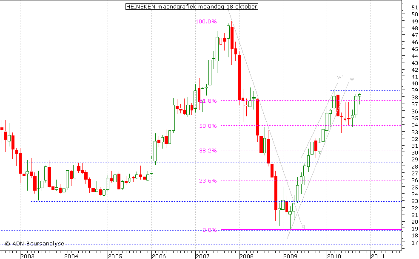Select the 2005 year label on time axis
Viewport: 419px width, 259px height.
click(115, 256)
